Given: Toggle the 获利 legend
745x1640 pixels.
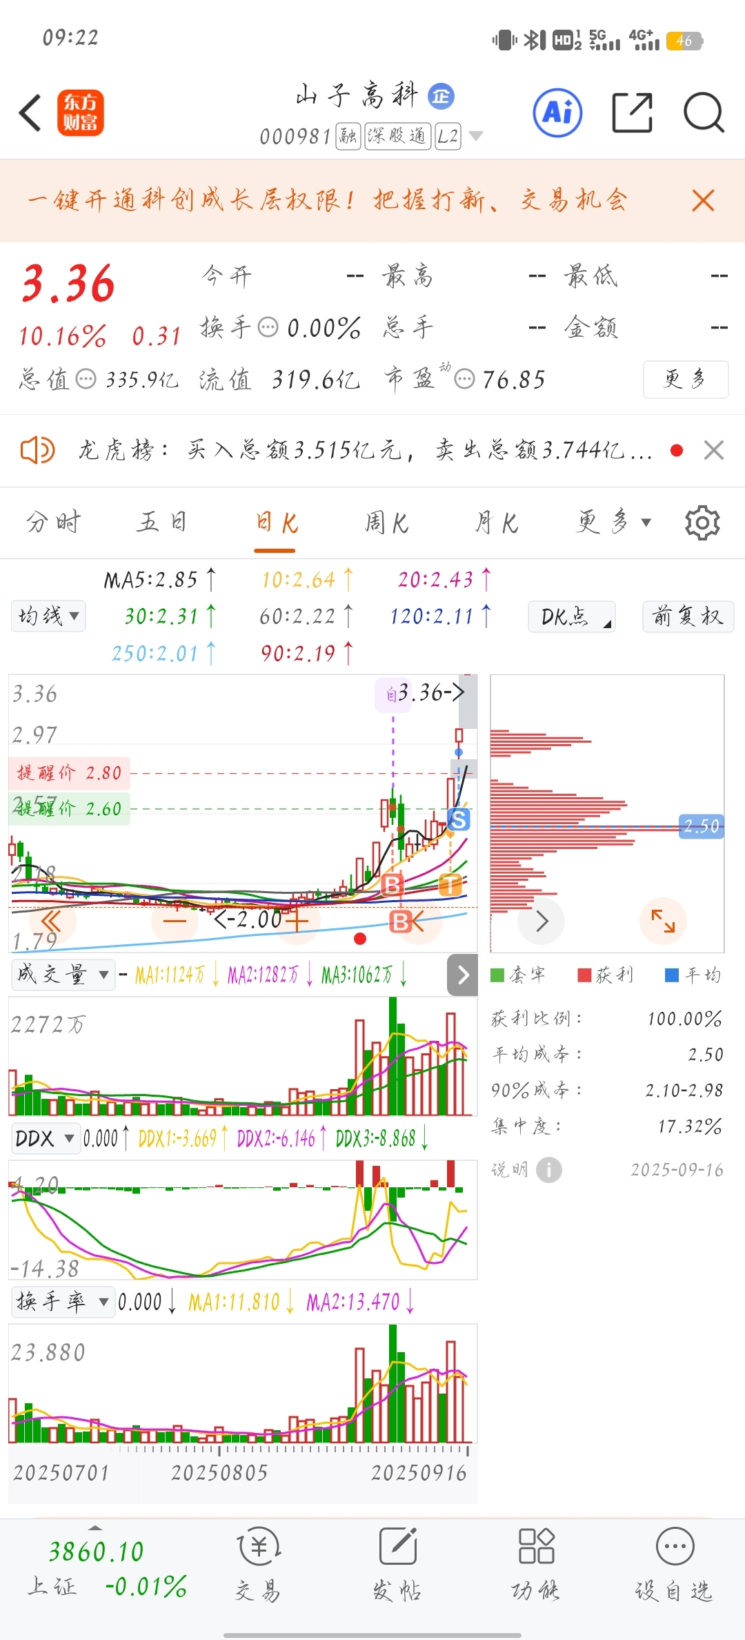Looking at the screenshot, I should click(x=606, y=975).
